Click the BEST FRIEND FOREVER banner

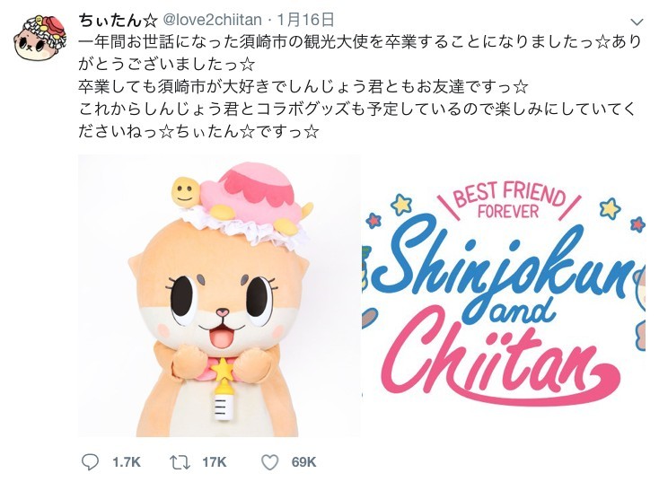[x=508, y=201]
